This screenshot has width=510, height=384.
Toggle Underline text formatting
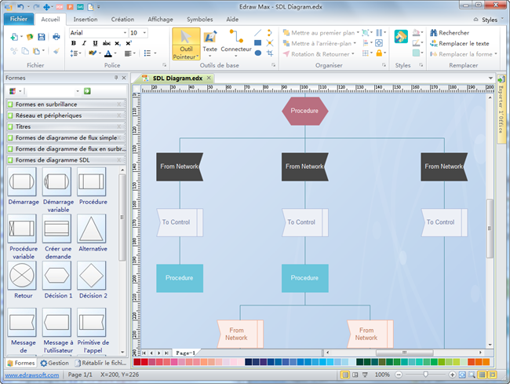95,43
